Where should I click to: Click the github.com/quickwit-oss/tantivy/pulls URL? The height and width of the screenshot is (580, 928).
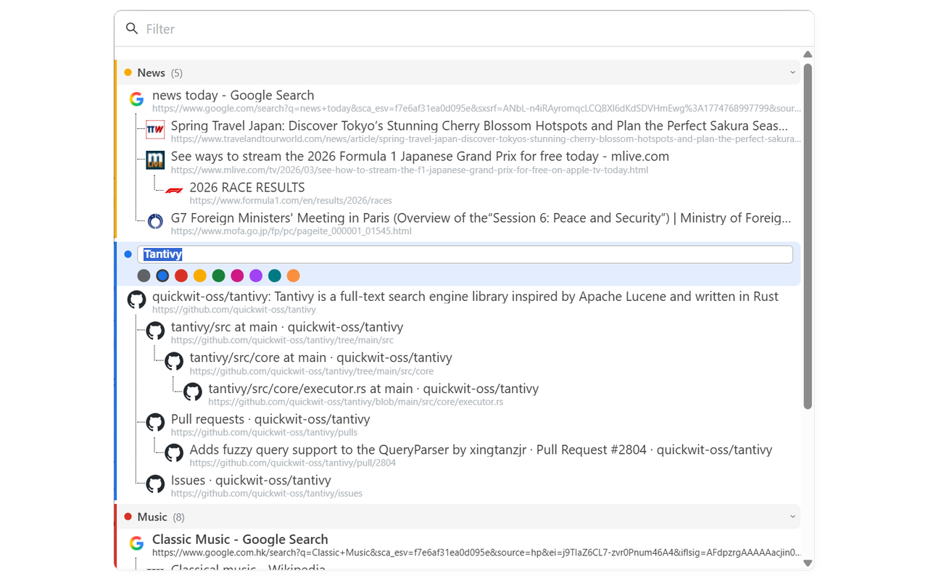coord(264,433)
